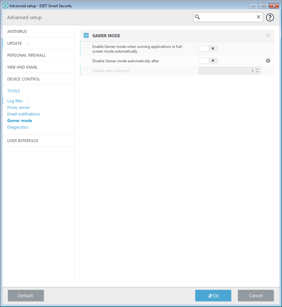The height and width of the screenshot is (307, 282).
Task: Click inside the search input field
Action: pos(229,17)
